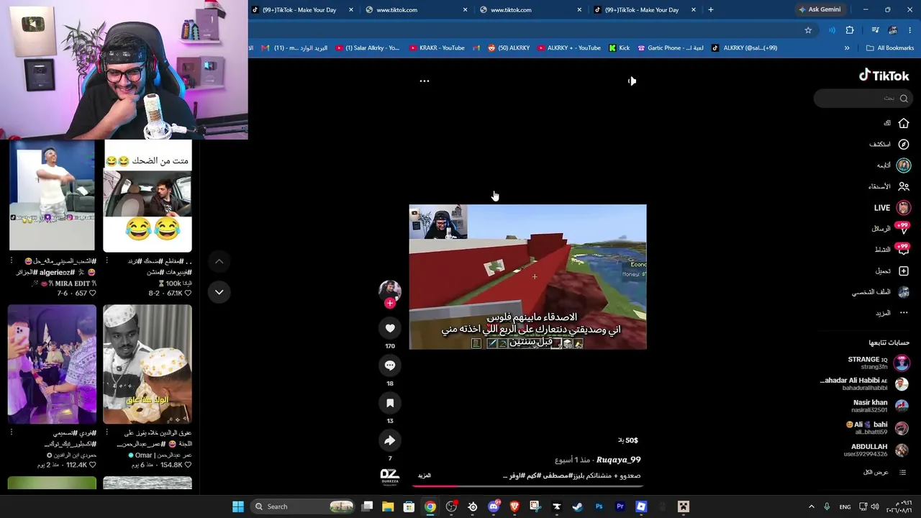Open Photoshop from the taskbar
Screen dimensions: 921x518
(x=599, y=506)
